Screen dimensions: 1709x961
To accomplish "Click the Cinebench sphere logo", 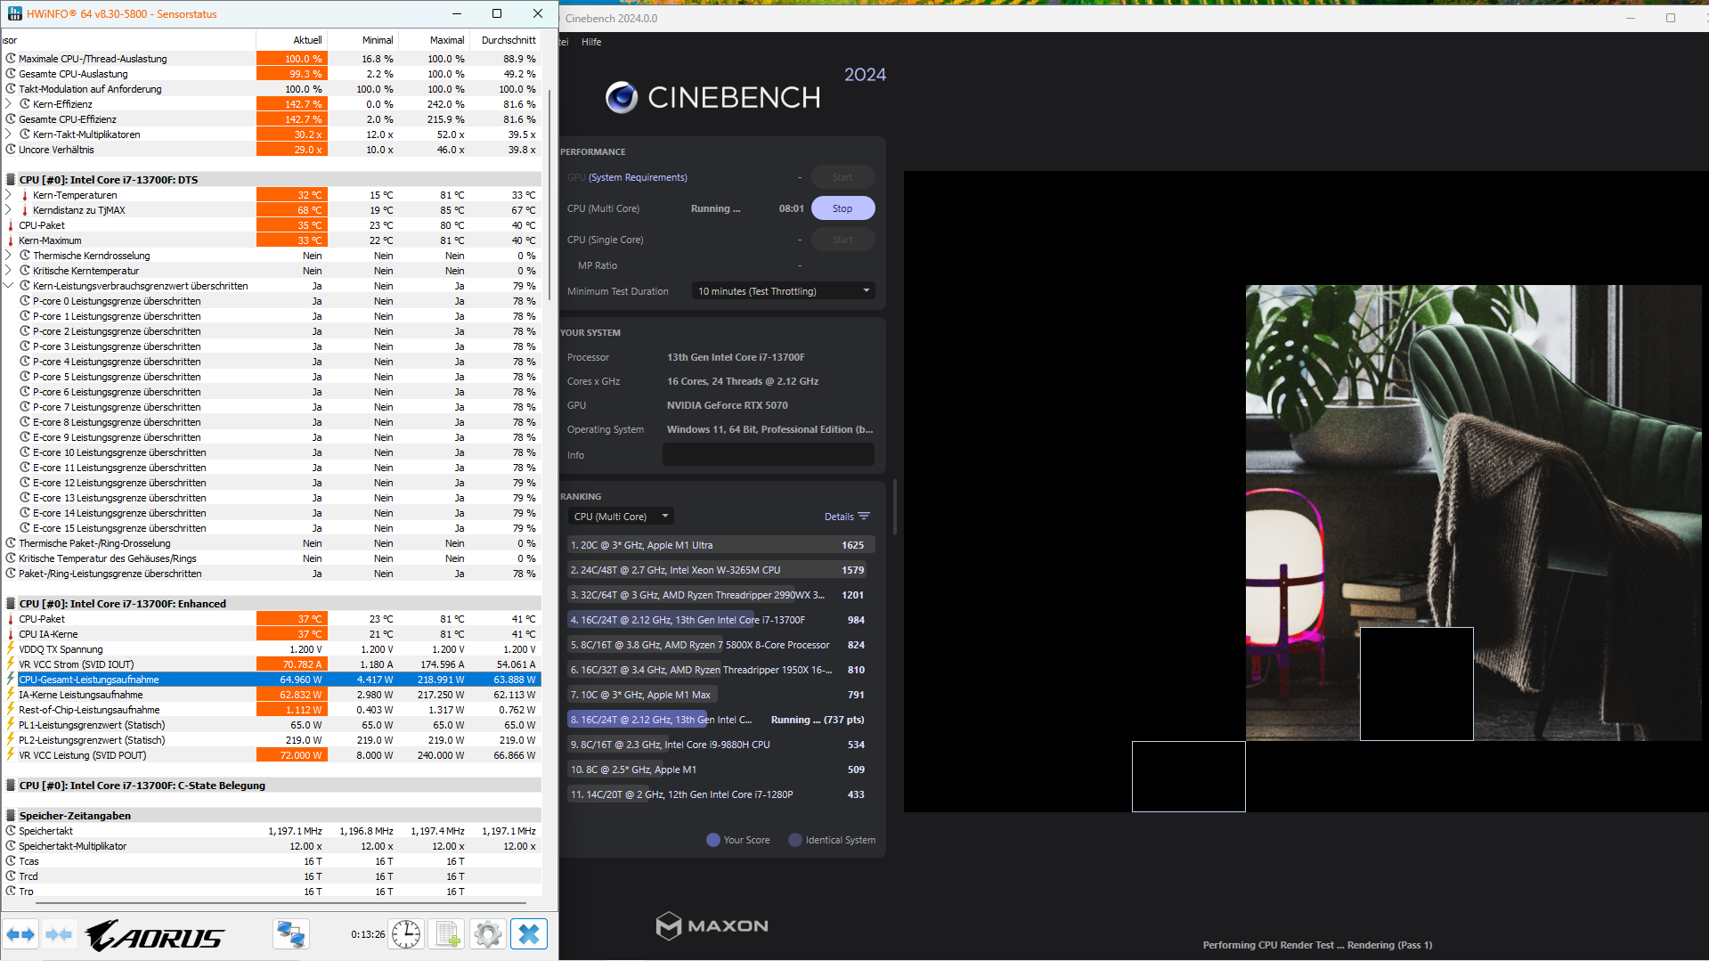I will click(x=622, y=97).
